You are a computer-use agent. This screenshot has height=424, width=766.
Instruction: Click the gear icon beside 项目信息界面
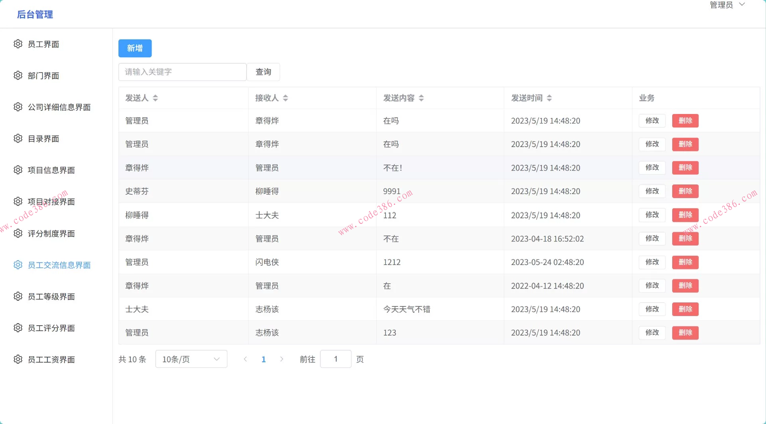[18, 170]
